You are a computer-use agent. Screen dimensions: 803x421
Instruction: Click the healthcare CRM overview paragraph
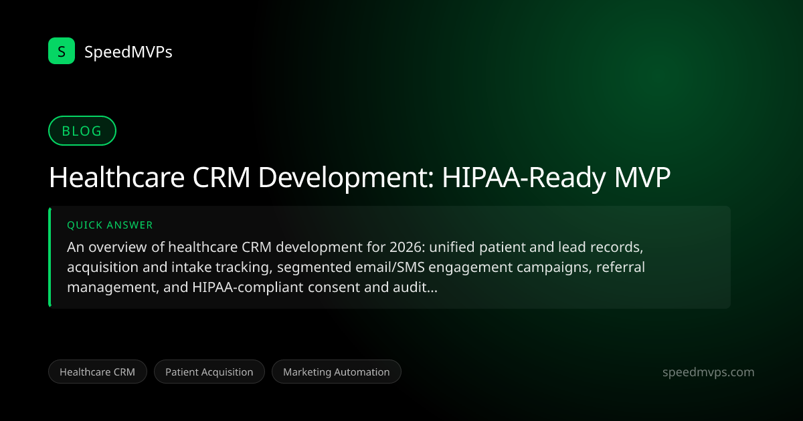[355, 267]
